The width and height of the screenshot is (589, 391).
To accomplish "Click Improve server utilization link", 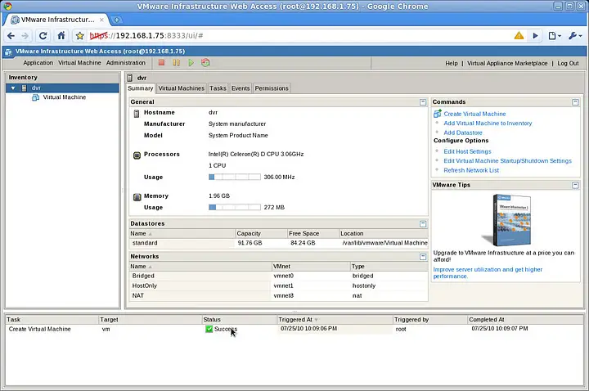I will click(x=488, y=272).
